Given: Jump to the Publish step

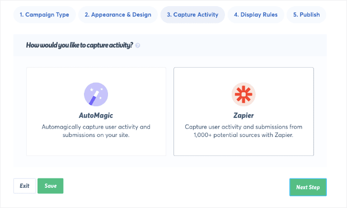Looking at the screenshot, I should [306, 15].
